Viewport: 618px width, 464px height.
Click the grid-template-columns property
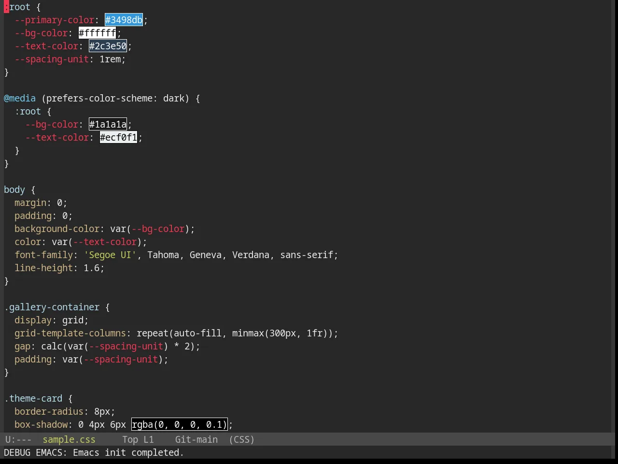(70, 333)
